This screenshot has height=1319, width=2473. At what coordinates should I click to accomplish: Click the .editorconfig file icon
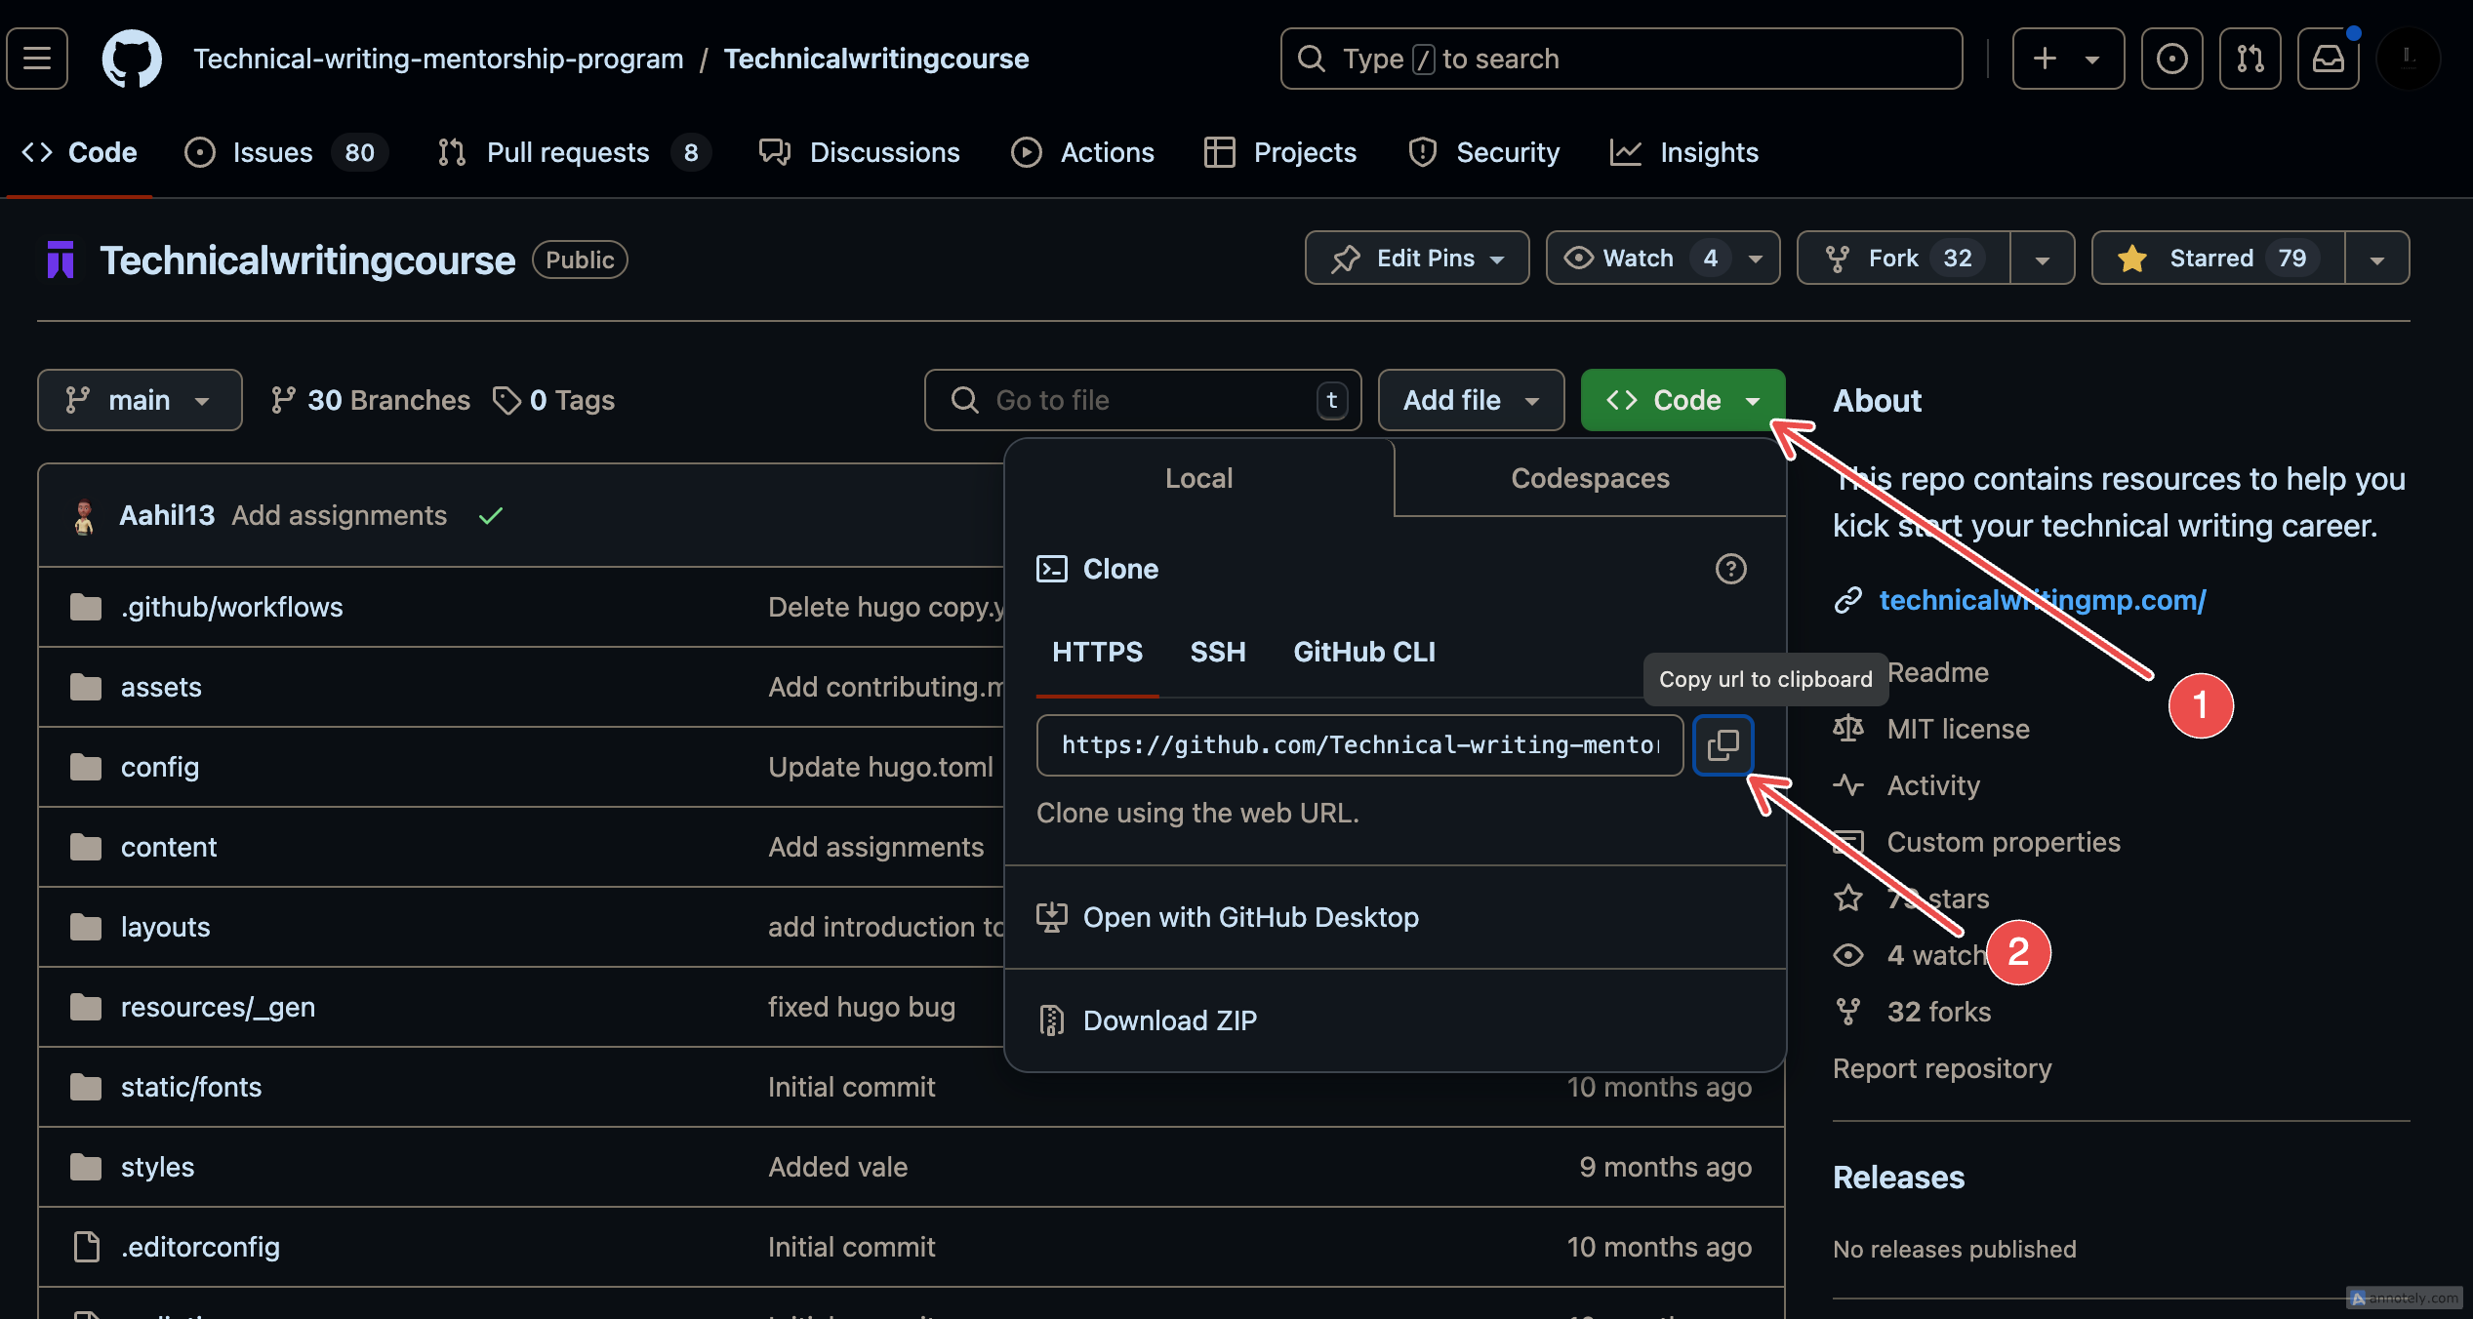[86, 1247]
